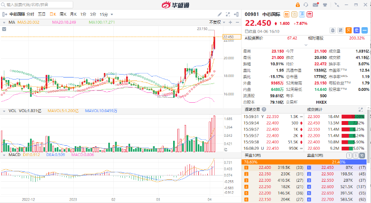Viewport: 371px width, 203px height.
Task: Click the light blue minus watchlist button
Action: coord(365,30)
